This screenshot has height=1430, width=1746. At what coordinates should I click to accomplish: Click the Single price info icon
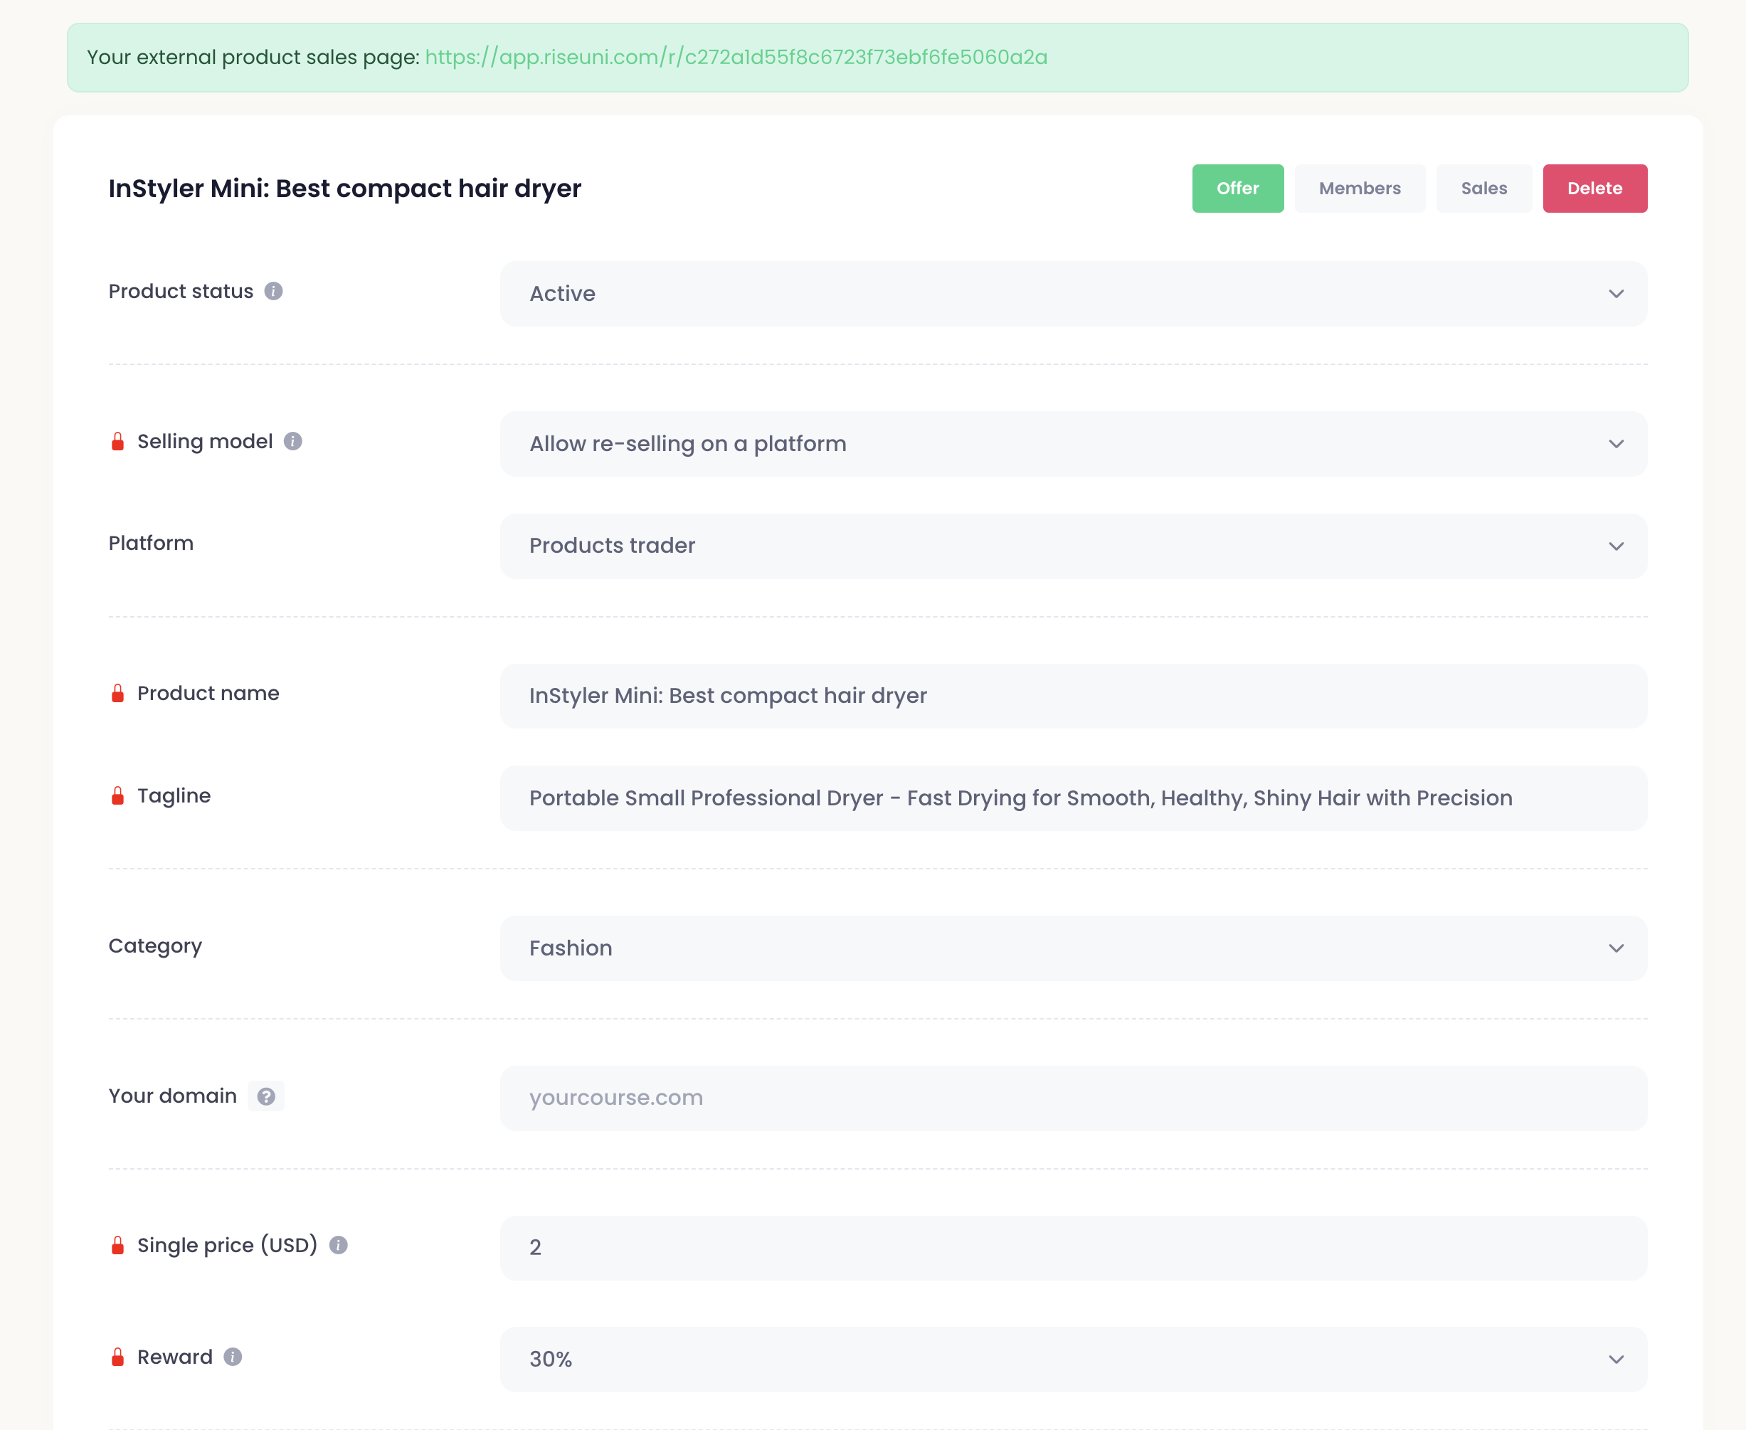click(x=338, y=1246)
